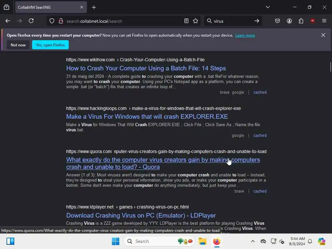
Task: Click Yes, open Firefox button
Action: tap(50, 45)
